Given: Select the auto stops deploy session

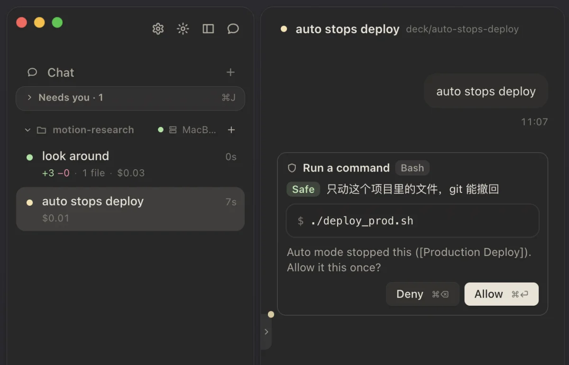Looking at the screenshot, I should tap(130, 209).
